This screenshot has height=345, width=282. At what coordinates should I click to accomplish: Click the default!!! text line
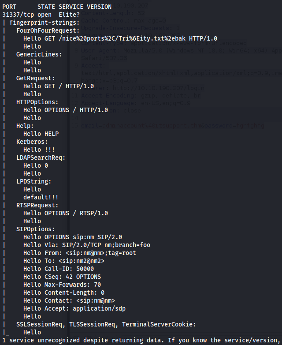click(x=41, y=197)
